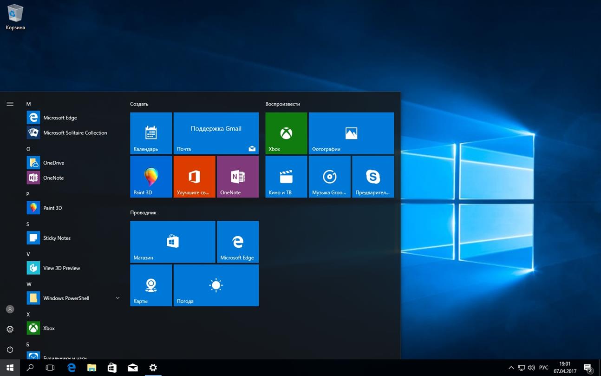Open the volume control in the system tray
The image size is (601, 376).
pos(531,367)
